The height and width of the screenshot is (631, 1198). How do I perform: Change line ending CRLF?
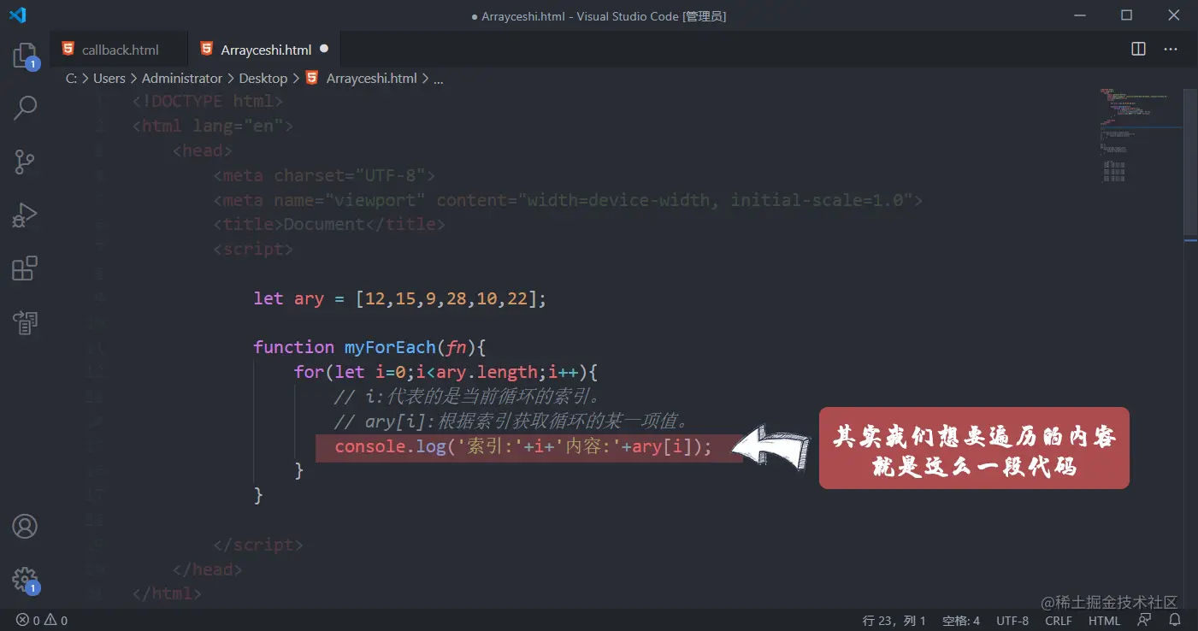pos(1059,621)
